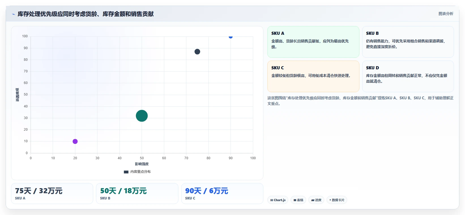Click the chart summary paragraph starting 这张图围绕

[x=361, y=101]
